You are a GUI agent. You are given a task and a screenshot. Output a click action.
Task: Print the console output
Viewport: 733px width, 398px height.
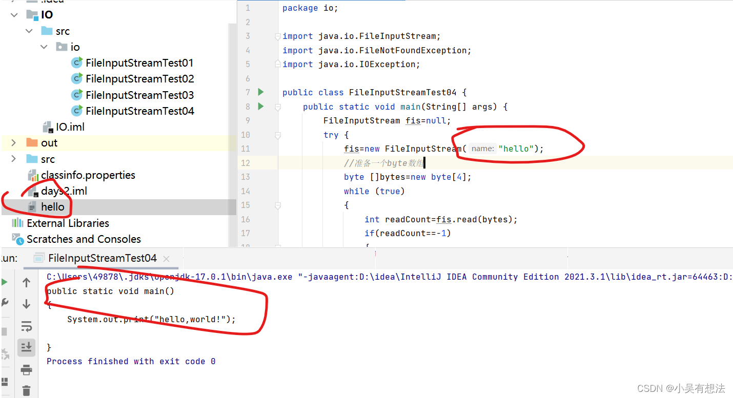(x=26, y=370)
